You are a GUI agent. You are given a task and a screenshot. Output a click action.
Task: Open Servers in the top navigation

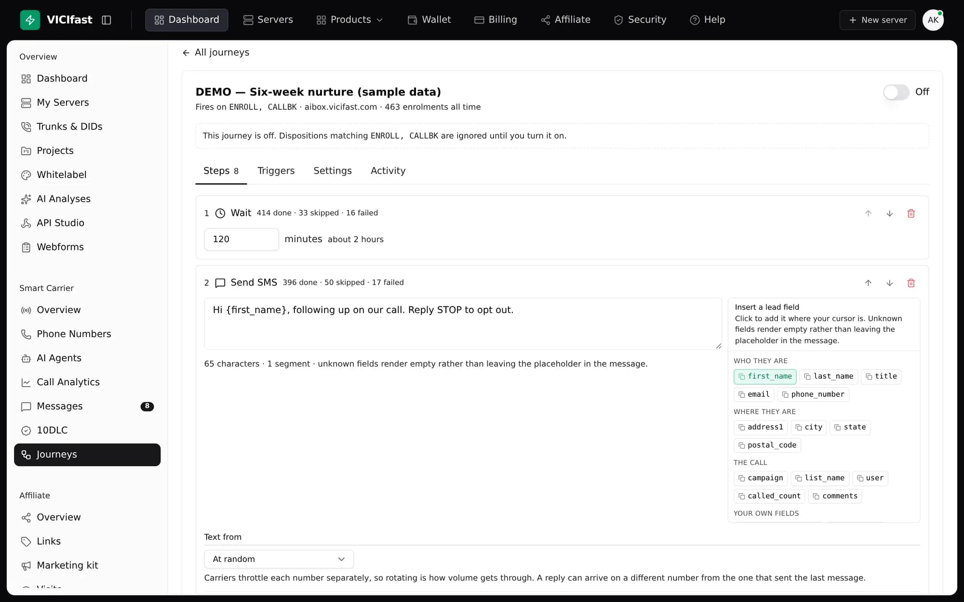click(268, 20)
